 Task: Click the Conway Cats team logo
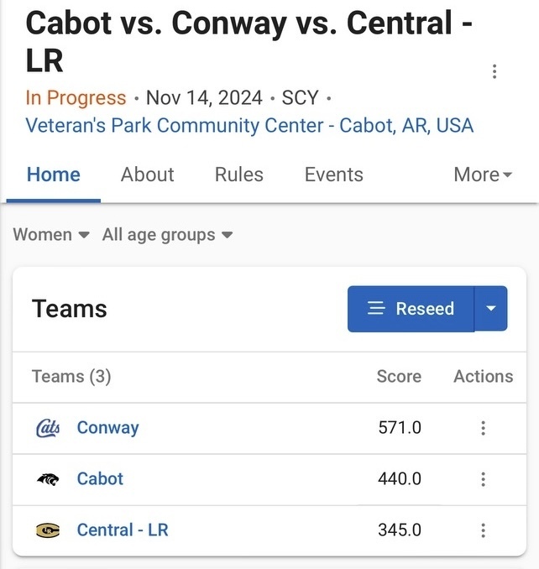click(48, 428)
